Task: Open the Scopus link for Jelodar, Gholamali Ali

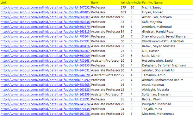Action: [45, 70]
